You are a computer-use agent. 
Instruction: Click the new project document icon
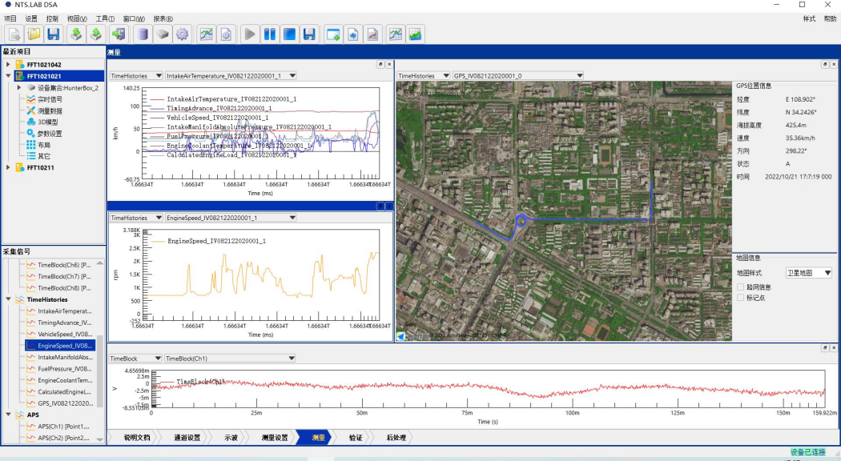14,34
